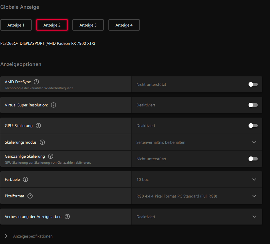Open help icon for Virtual Super Resolution
The width and height of the screenshot is (270, 244).
53,105
